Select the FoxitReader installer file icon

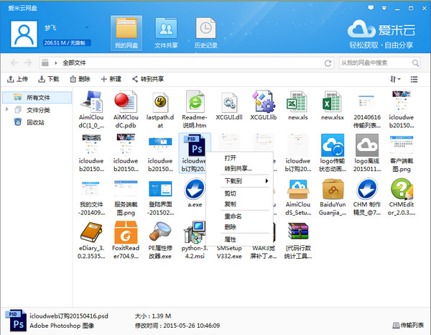click(126, 234)
